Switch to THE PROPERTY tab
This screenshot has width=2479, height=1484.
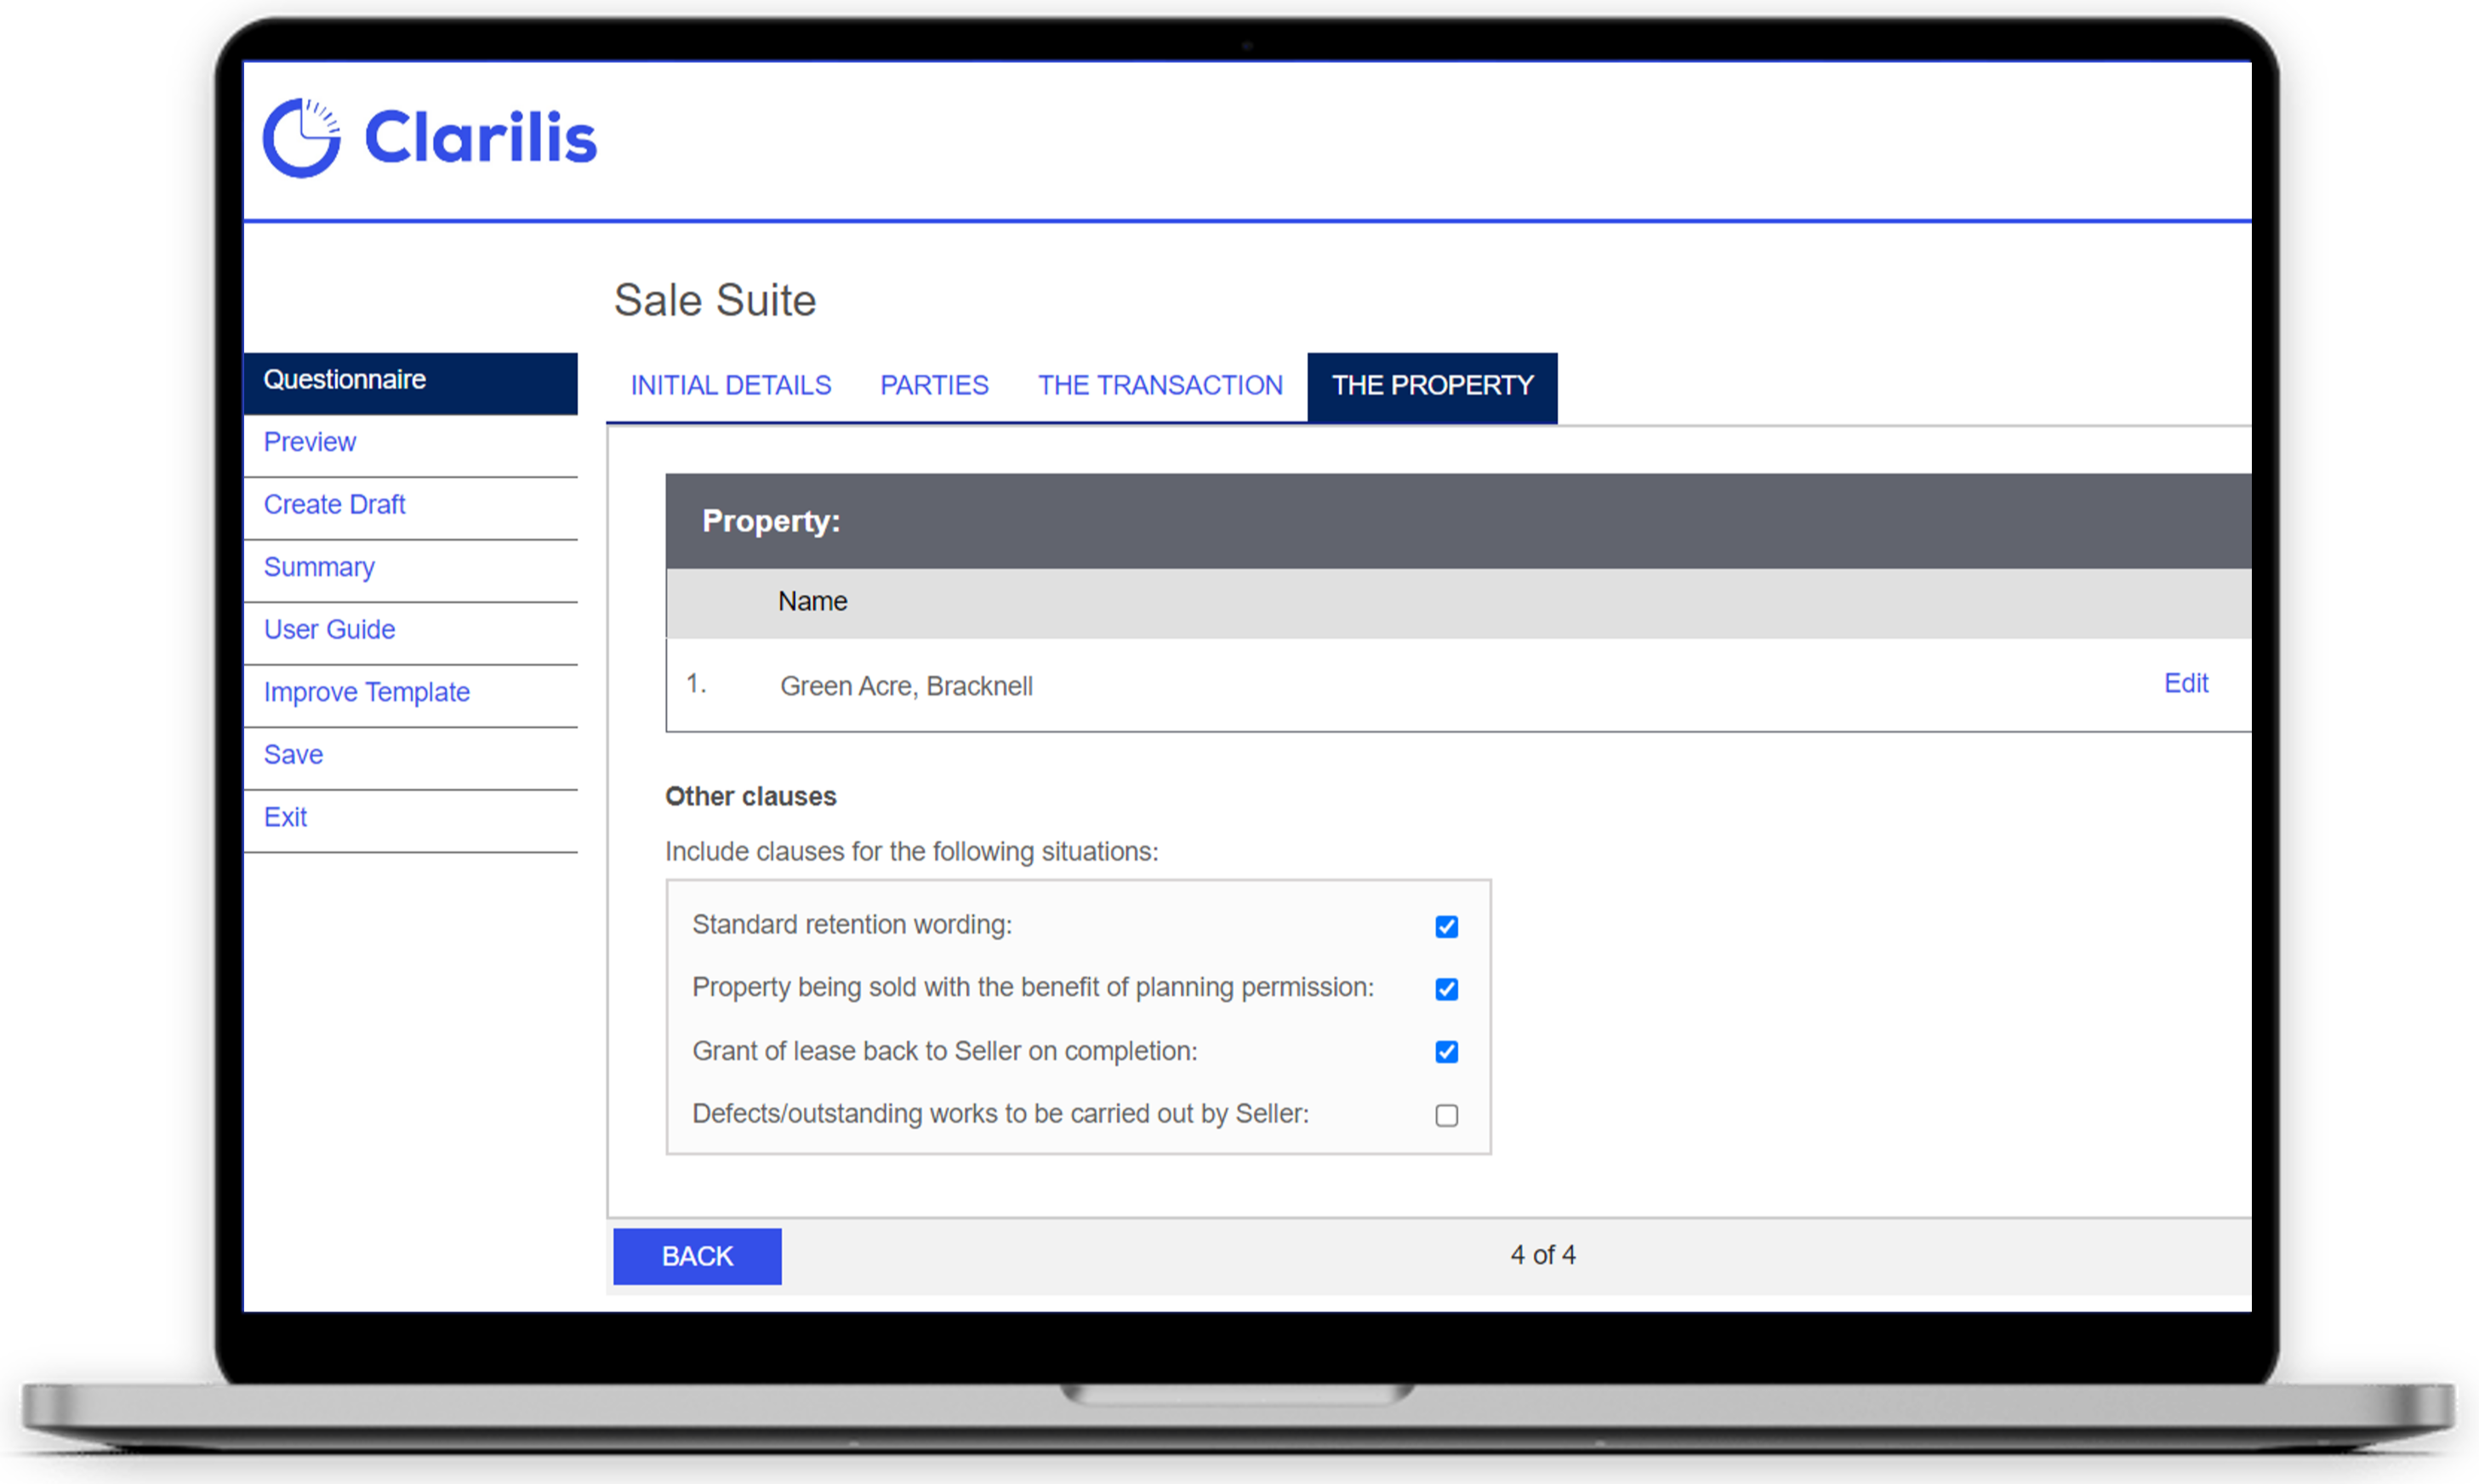(x=1432, y=385)
